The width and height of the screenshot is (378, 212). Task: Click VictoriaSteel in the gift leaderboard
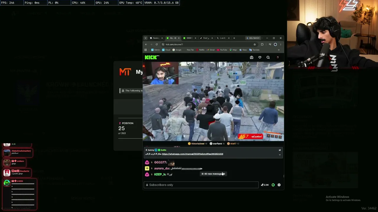198,144
